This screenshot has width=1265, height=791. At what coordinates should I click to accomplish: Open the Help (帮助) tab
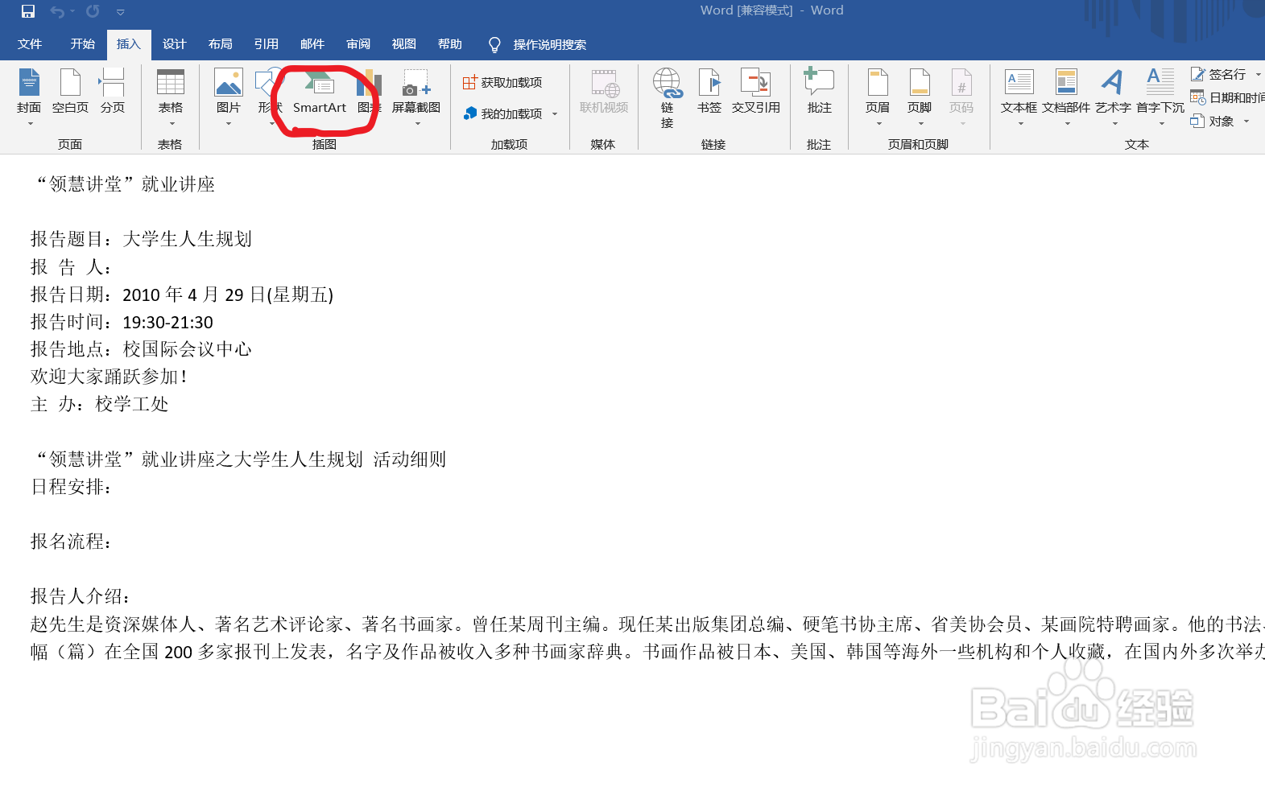[x=450, y=44]
